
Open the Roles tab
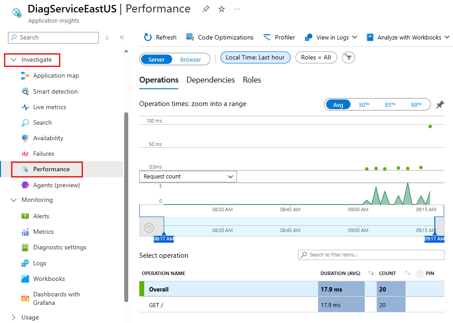252,80
